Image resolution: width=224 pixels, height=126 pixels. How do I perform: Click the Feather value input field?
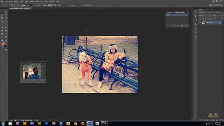(x=29, y=5)
